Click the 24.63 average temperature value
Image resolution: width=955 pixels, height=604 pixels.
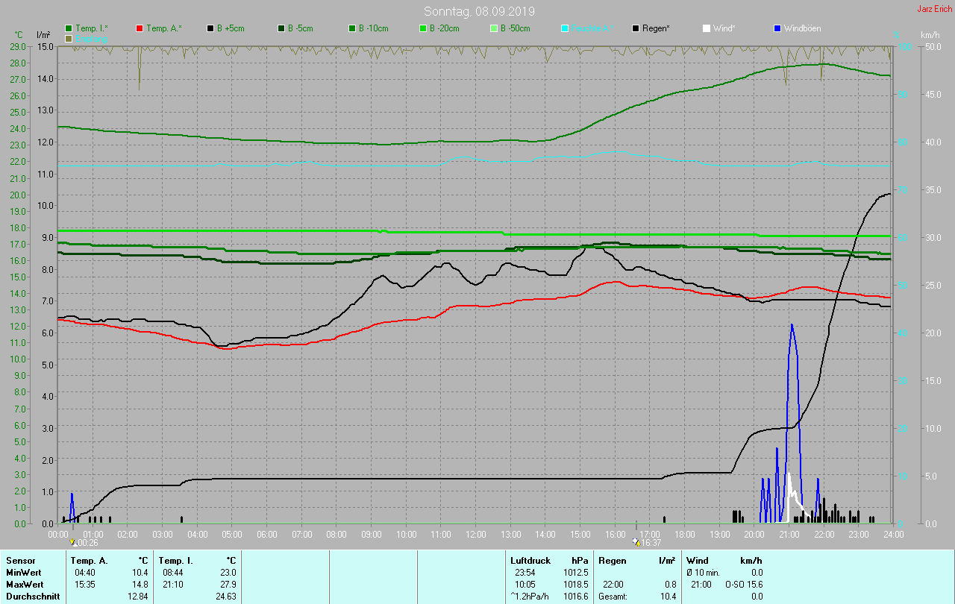pyautogui.click(x=225, y=597)
